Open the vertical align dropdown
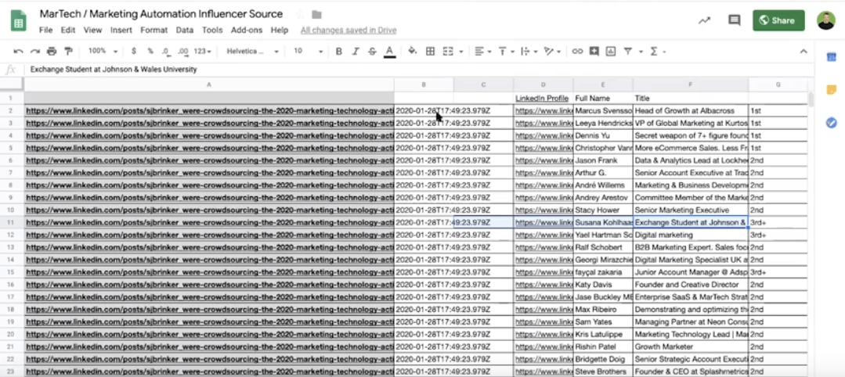The height and width of the screenshot is (377, 845). coord(505,51)
